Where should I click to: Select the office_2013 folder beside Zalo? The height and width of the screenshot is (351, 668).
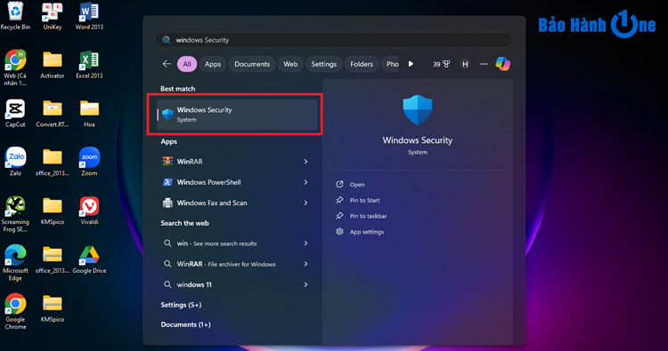click(53, 162)
